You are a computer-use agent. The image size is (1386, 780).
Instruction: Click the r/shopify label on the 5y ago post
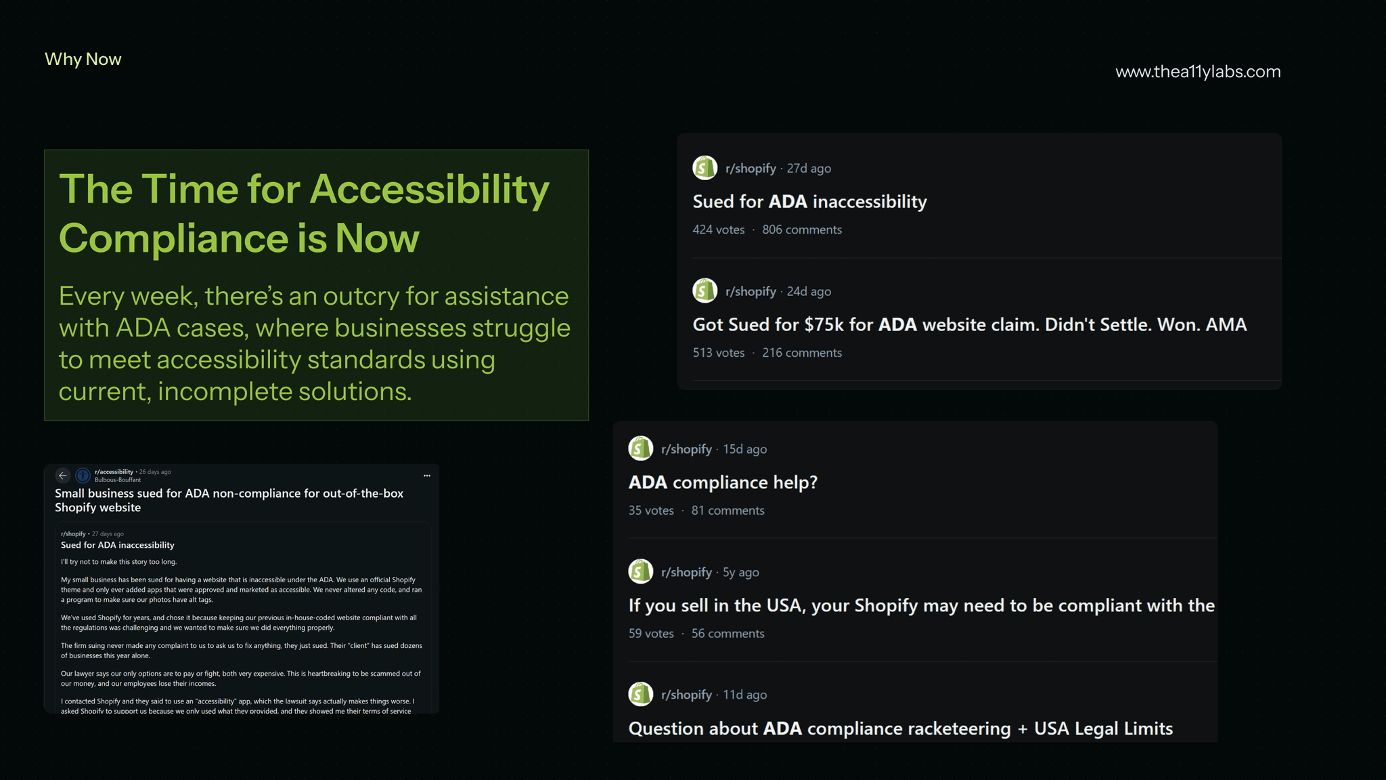pos(686,573)
